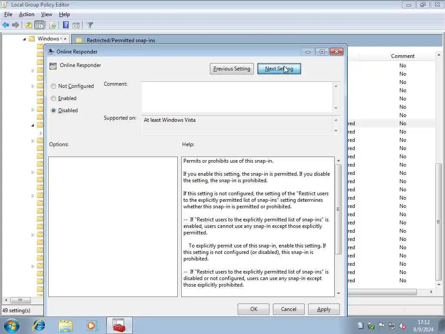Select the Enabled radio button

click(x=53, y=98)
